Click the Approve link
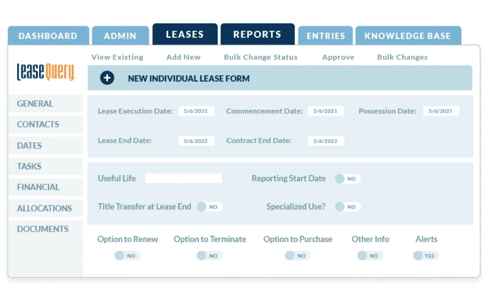488x303 pixels. coord(338,57)
